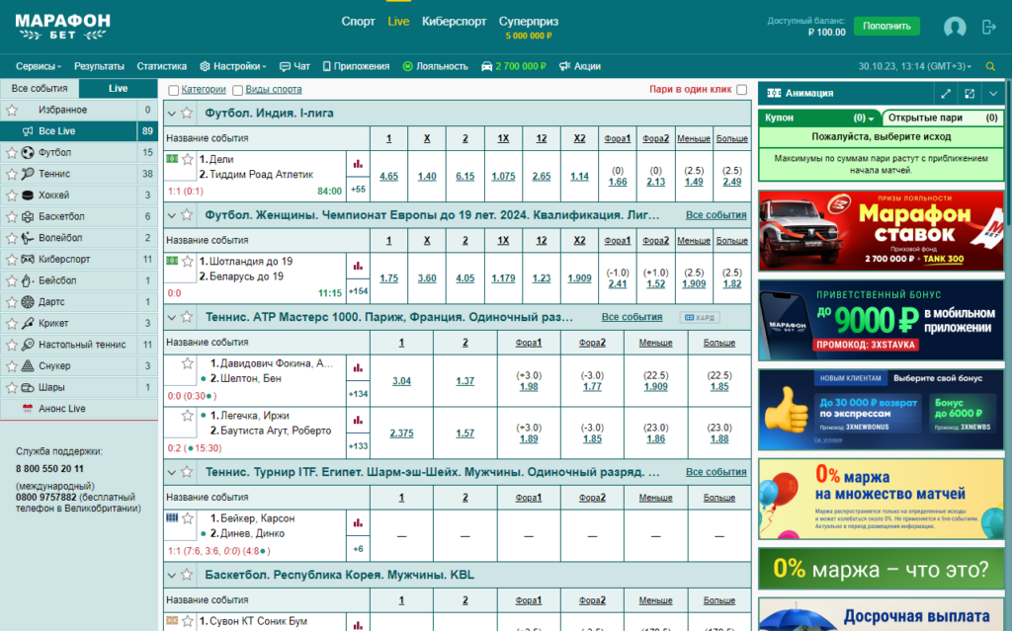The height and width of the screenshot is (631, 1012).
Task: Expand animation panel with diagonal arrows icon
Action: coord(946,94)
